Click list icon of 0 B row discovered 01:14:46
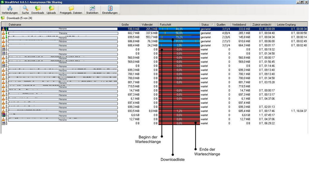The width and height of the screenshot is (309, 172). click(x=3, y=66)
